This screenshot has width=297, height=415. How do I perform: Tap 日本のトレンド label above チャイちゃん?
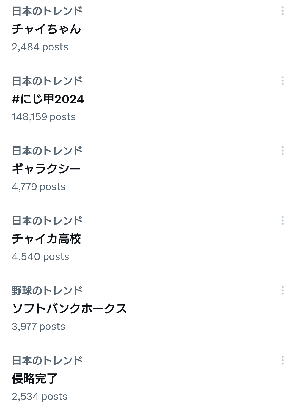[x=47, y=11]
